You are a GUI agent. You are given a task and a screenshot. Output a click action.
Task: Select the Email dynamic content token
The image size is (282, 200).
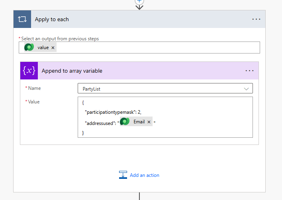tap(139, 122)
